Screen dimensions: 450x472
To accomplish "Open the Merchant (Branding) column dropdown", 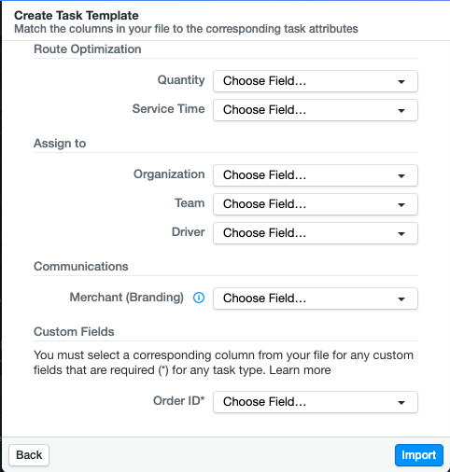I will [x=316, y=298].
